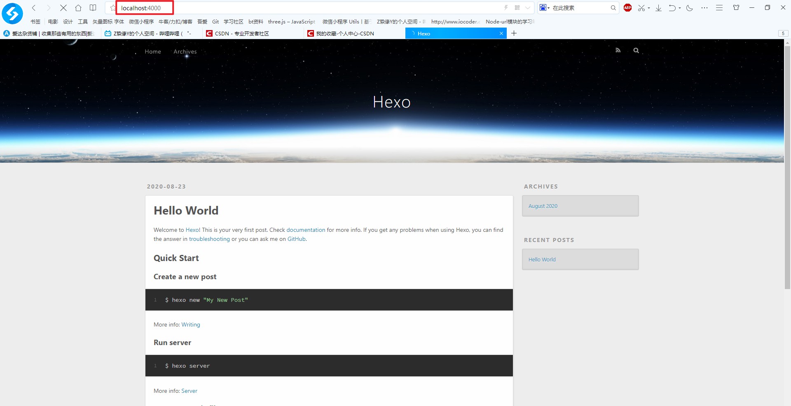Viewport: 791px width, 406px height.
Task: Click the tab count 5 indicator
Action: [x=783, y=33]
